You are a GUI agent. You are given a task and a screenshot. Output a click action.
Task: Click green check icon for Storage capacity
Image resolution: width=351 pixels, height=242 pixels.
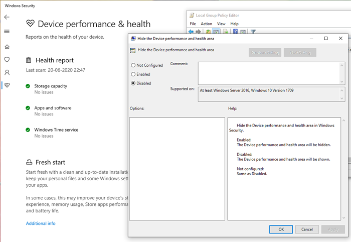click(28, 86)
